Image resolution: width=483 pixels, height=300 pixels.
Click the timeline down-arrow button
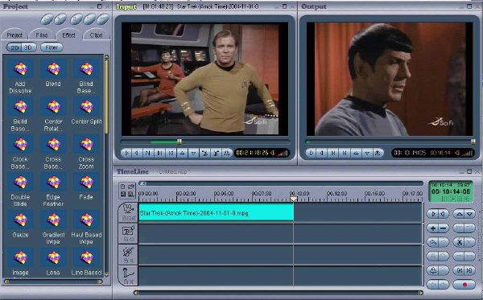[x=469, y=213]
